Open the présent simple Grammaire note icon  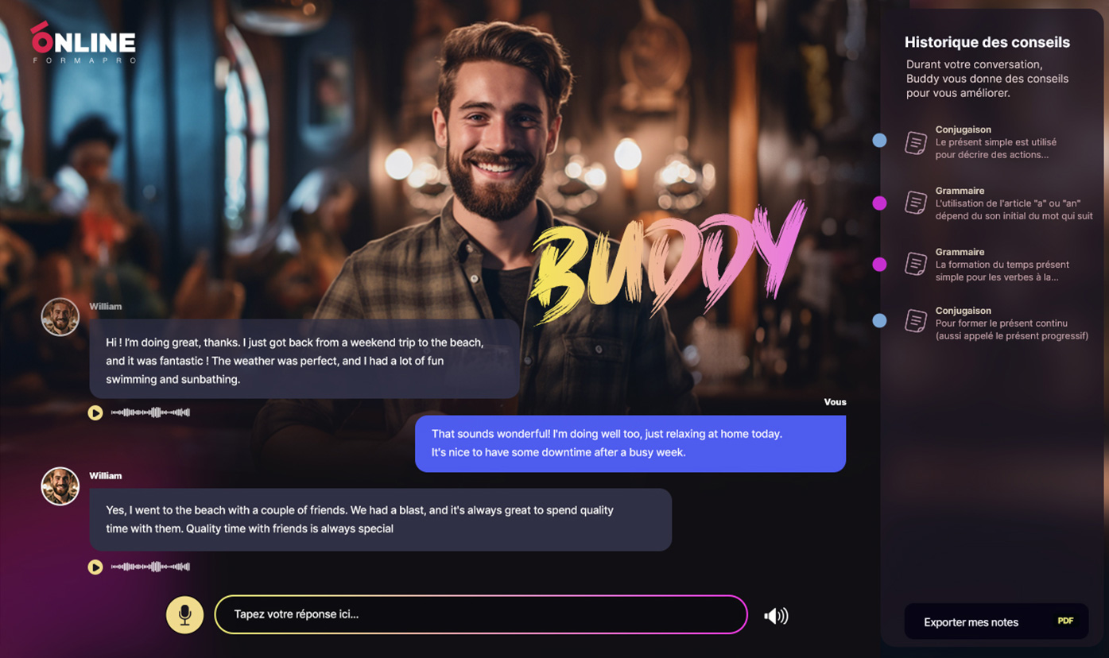tap(916, 264)
